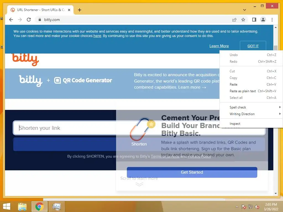Open the 'here' cookie choices link
This screenshot has width=283, height=212.
pyautogui.click(x=97, y=36)
